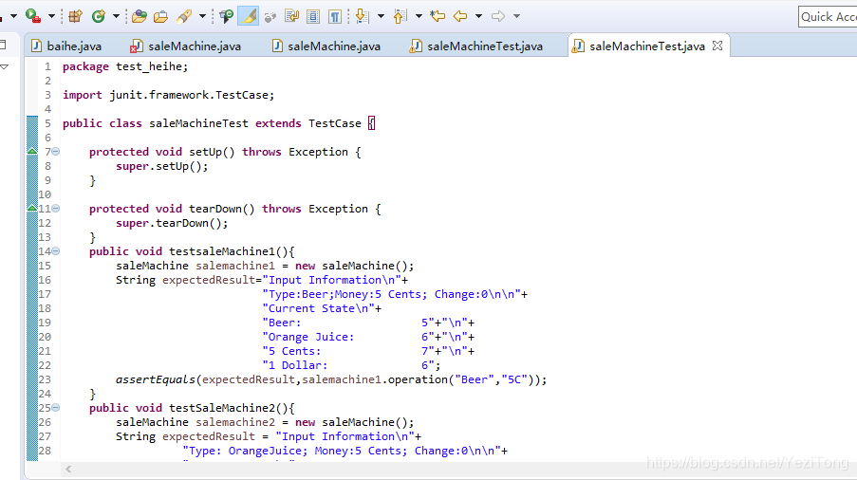Click the variable salemachine2 on line 26
This screenshot has height=480, width=857.
pyautogui.click(x=235, y=423)
